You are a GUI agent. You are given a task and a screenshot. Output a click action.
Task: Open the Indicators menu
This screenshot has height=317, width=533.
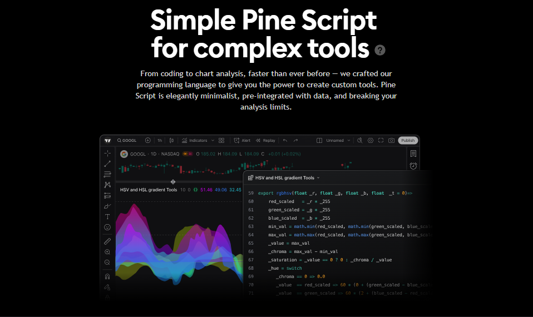(x=194, y=140)
